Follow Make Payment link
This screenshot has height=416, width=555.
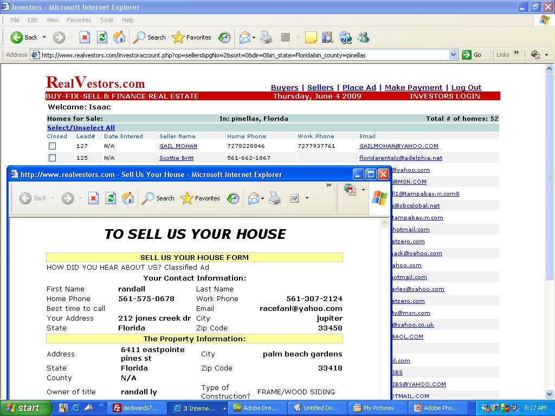[414, 87]
